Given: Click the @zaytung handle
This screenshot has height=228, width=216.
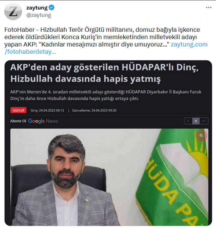Looking at the screenshot, I should tap(39, 15).
